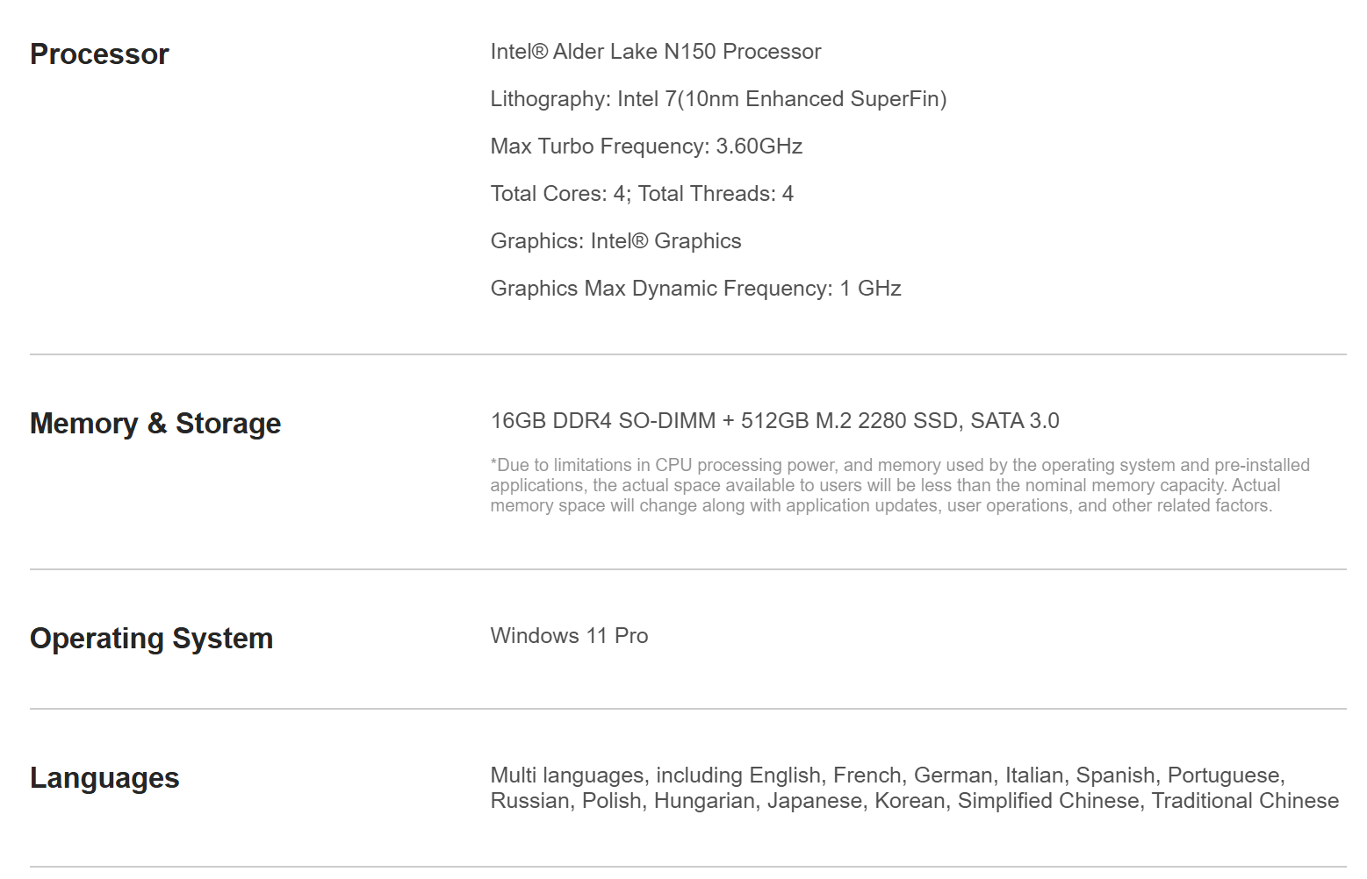Click the Max Turbo Frequency 3.60GHz line

tap(645, 146)
